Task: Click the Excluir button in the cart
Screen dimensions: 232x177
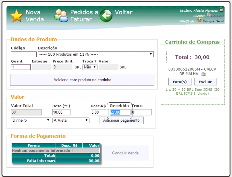Action: click(x=205, y=82)
